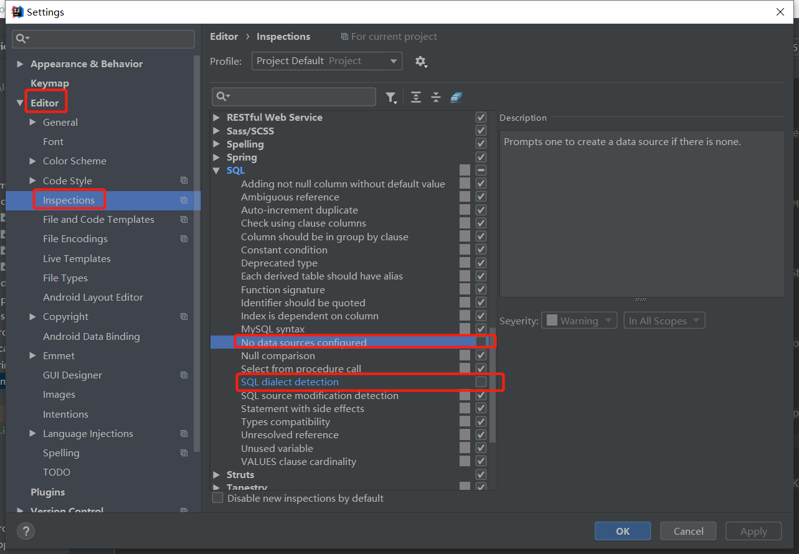The width and height of the screenshot is (799, 554).
Task: Toggle the Null comparison checkbox
Action: pyautogui.click(x=481, y=355)
